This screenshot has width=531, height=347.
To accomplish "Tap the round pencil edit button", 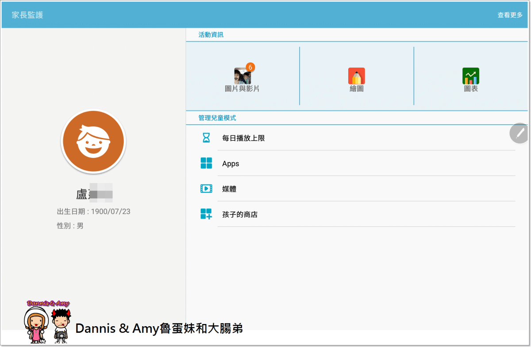I will [x=519, y=133].
